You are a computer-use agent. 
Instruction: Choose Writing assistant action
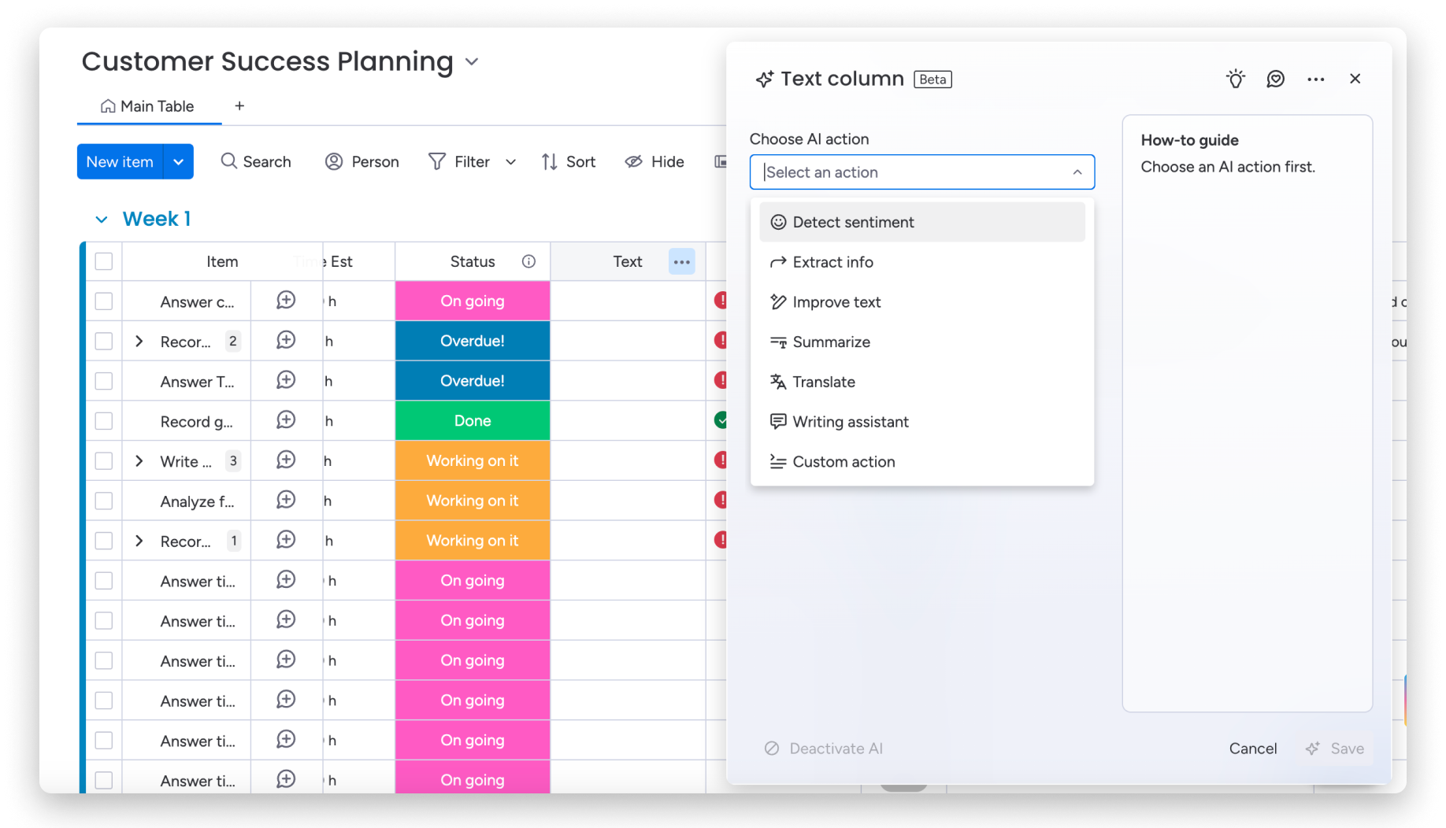click(921, 422)
